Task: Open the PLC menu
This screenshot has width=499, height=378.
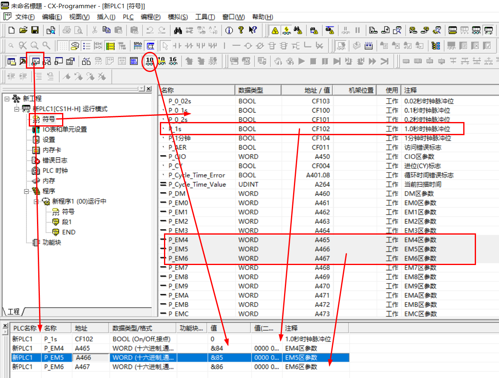Action: 128,17
